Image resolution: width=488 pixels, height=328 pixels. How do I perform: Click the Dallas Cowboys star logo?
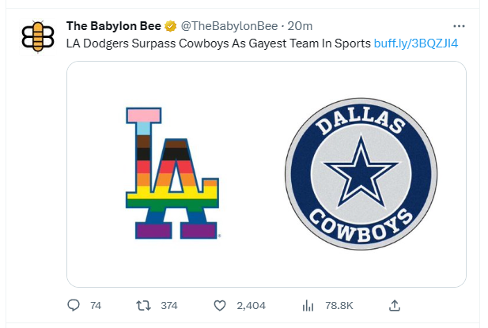361,174
